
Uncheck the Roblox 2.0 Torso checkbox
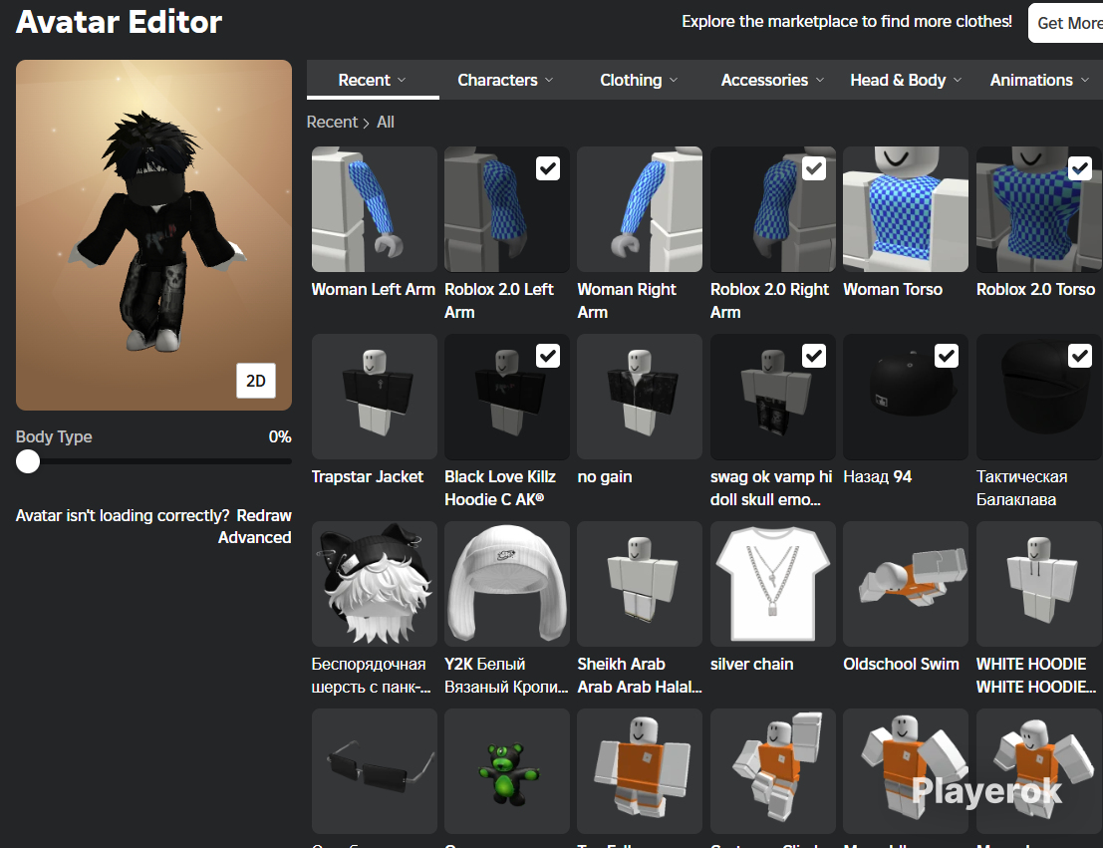(x=1080, y=168)
